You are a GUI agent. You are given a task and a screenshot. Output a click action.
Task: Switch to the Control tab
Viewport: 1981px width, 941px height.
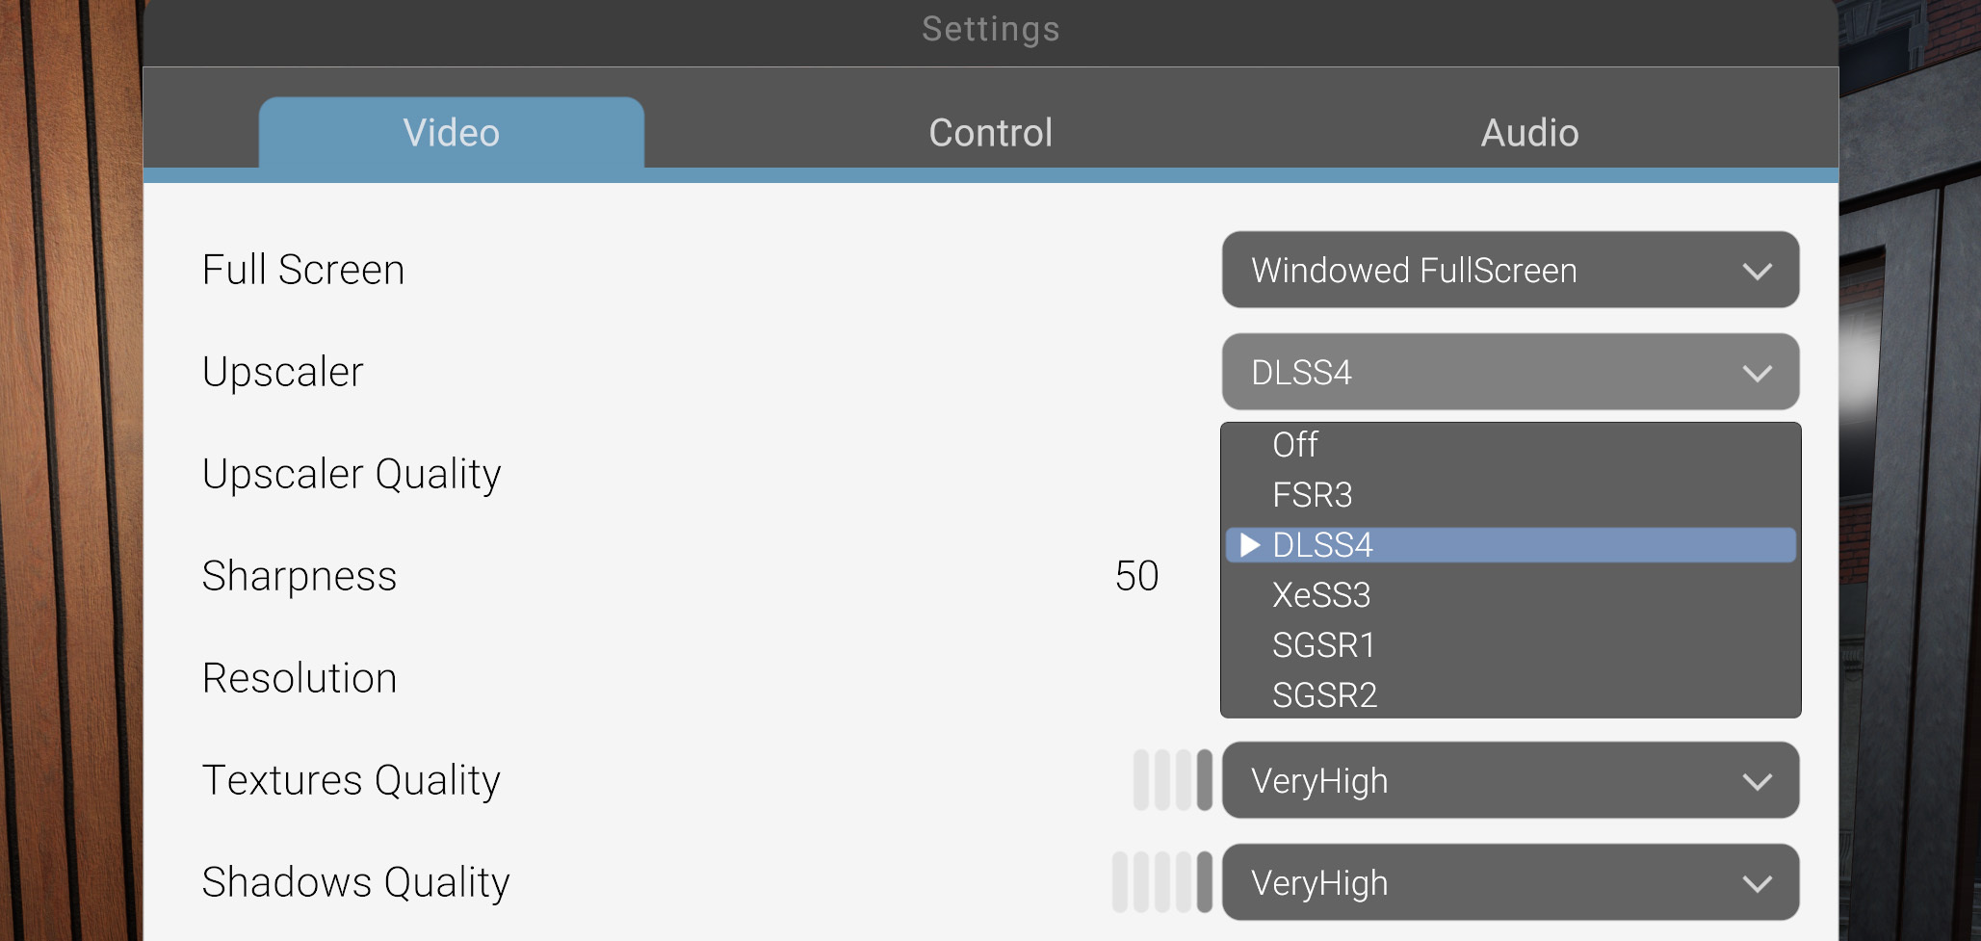coord(990,133)
